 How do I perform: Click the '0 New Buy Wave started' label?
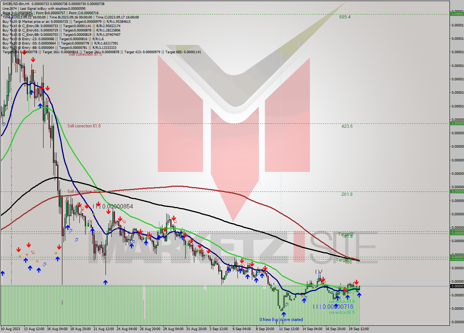pos(281,320)
